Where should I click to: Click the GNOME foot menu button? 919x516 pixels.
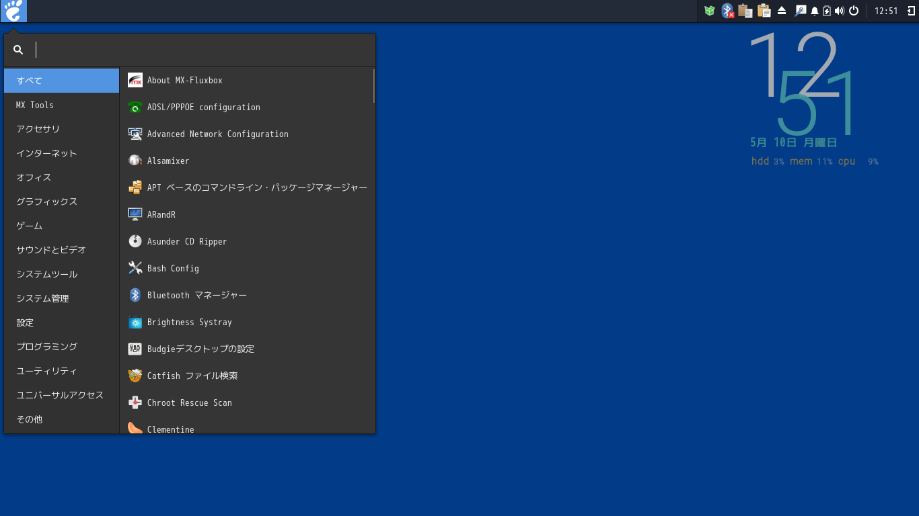13,11
